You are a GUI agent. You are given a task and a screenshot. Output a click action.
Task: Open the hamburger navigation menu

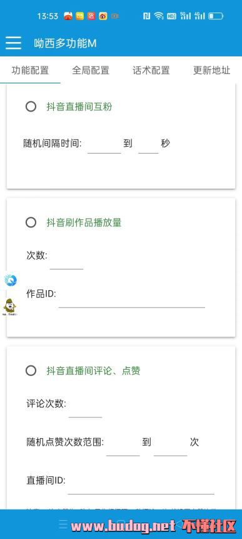point(13,43)
